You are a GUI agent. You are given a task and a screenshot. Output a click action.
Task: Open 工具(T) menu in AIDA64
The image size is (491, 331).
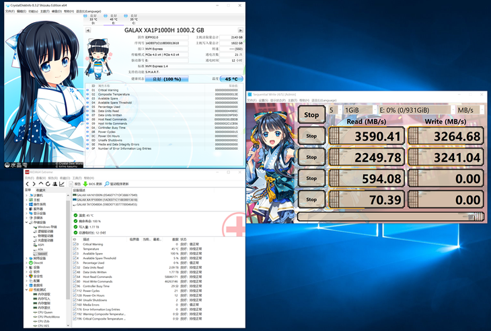pyautogui.click(x=77, y=178)
